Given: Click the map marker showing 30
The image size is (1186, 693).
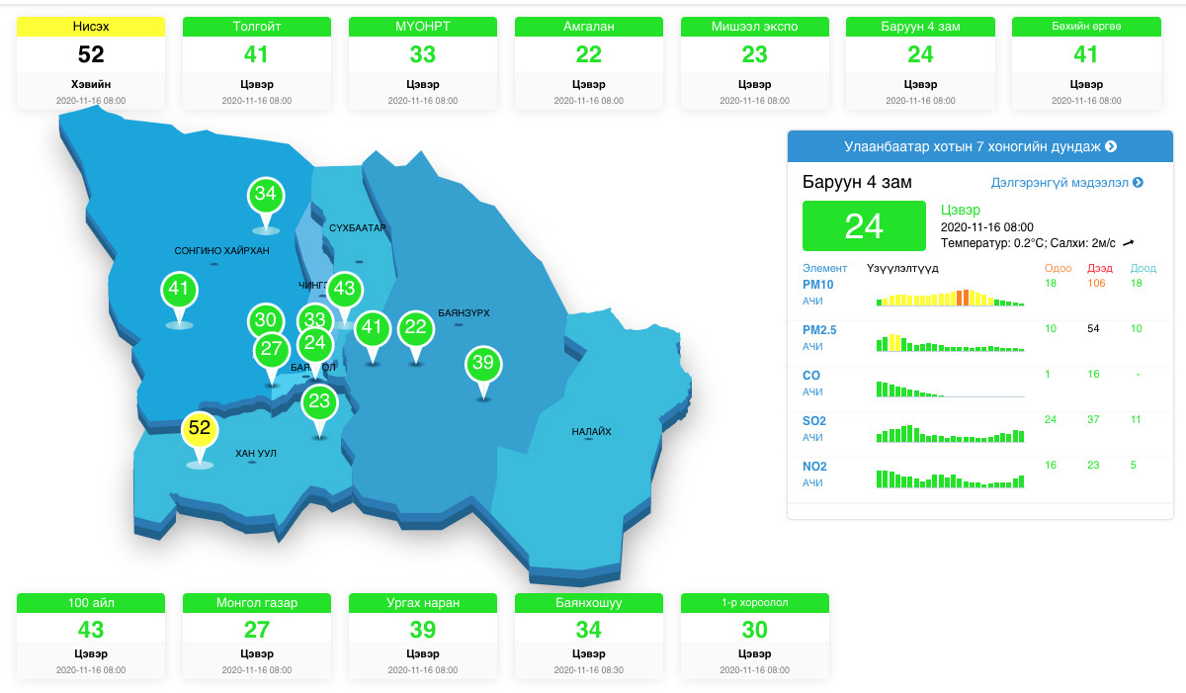Looking at the screenshot, I should (265, 321).
